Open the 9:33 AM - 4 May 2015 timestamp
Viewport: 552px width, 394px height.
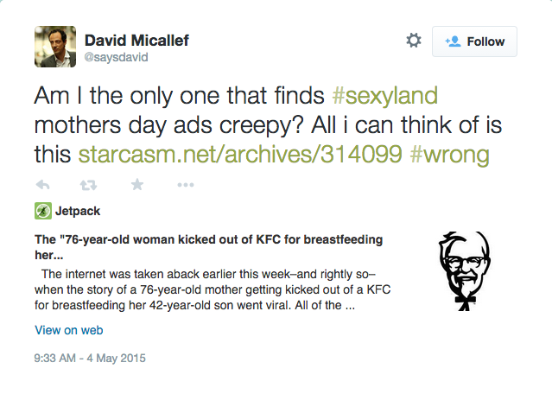click(x=90, y=358)
